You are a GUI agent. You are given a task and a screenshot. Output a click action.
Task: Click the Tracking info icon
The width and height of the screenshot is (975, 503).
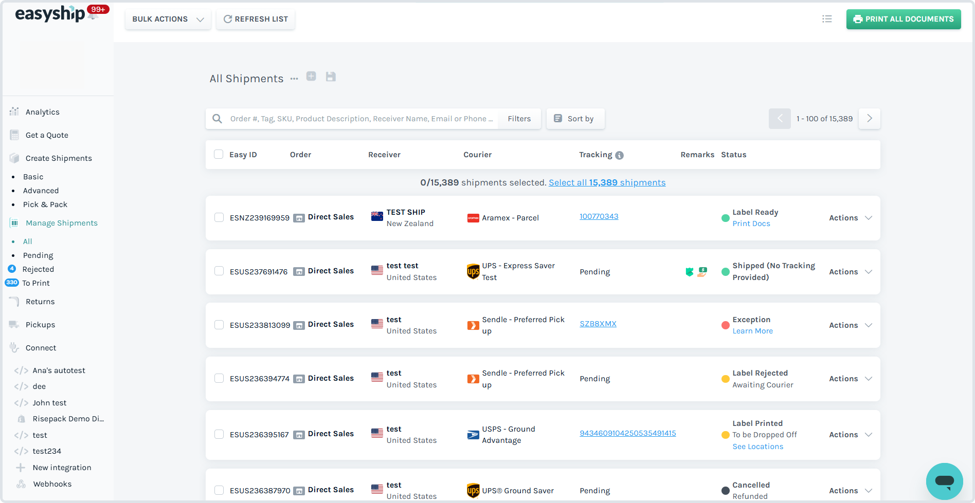[x=620, y=155]
